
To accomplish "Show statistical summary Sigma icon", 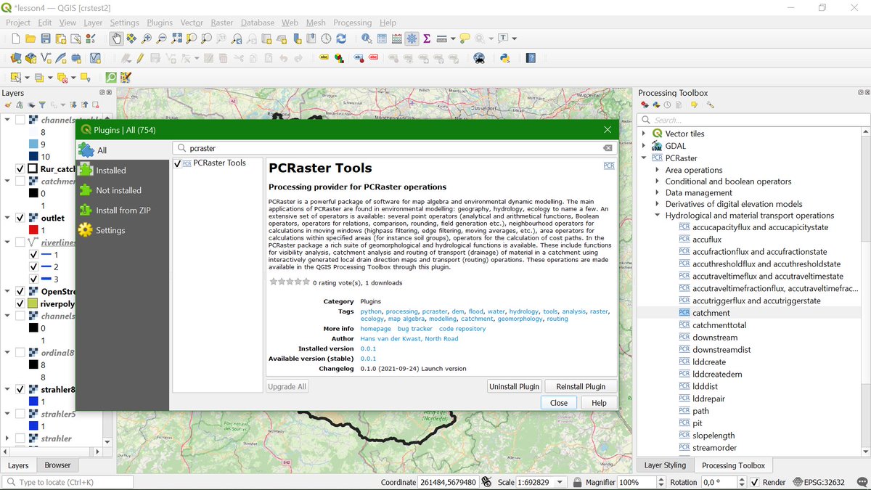I will (427, 38).
